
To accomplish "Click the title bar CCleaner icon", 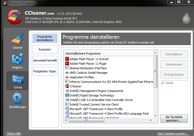I will [5, 3].
